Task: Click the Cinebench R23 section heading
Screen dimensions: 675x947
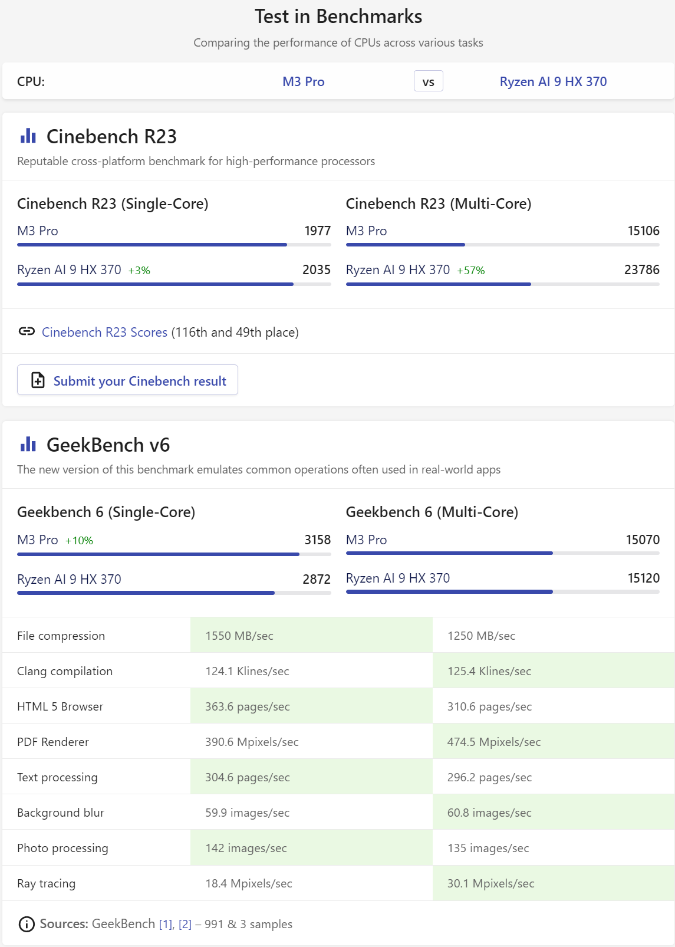Action: (x=111, y=136)
